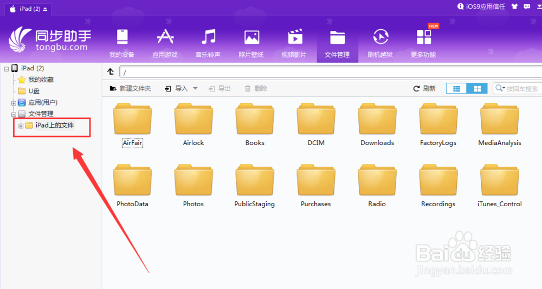Open the skin shirt icon in title bar

tap(515, 6)
